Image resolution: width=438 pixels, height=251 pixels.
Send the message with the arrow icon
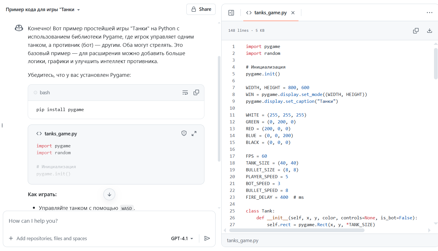pos(207,238)
